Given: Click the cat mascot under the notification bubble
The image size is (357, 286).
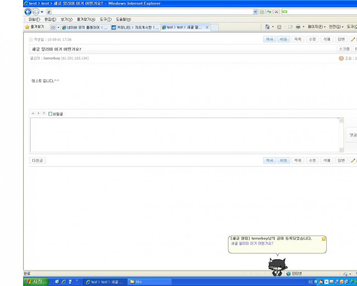Looking at the screenshot, I should (277, 267).
